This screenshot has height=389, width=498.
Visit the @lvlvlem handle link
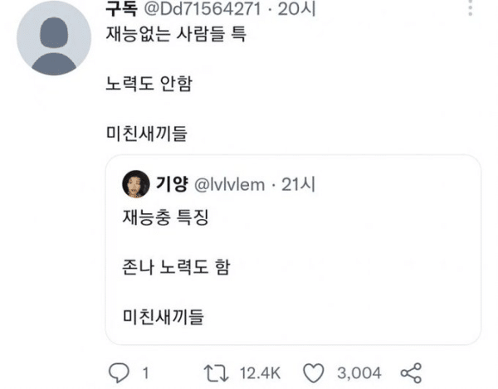point(229,184)
